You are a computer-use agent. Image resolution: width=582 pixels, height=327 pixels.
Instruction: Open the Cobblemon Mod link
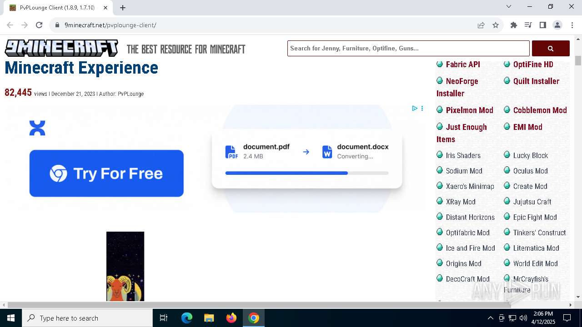[x=540, y=110]
